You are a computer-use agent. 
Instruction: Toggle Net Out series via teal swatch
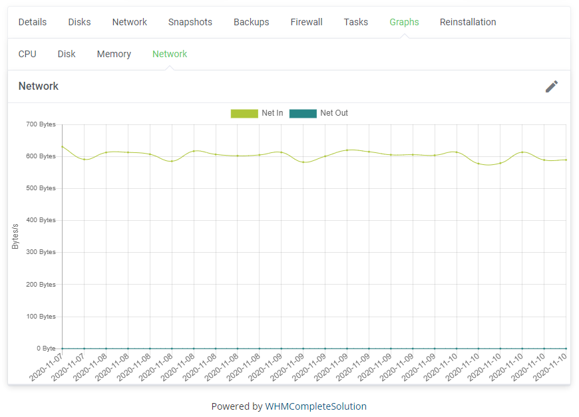(x=303, y=113)
